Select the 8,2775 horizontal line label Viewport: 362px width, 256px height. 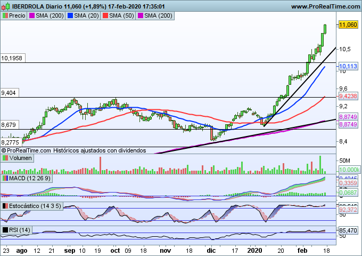(10, 142)
